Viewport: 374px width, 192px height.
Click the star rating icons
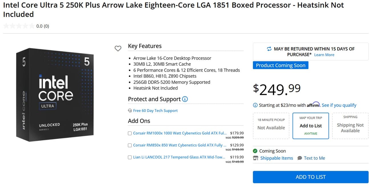click(x=19, y=26)
